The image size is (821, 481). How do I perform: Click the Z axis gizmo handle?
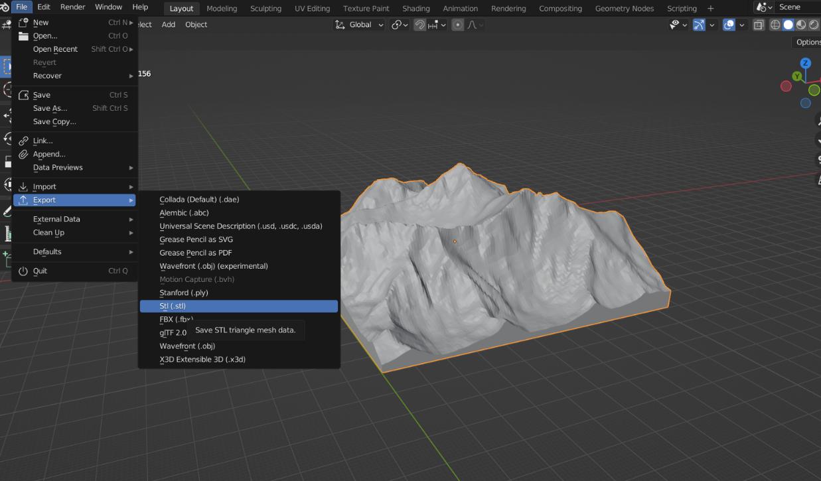click(806, 63)
